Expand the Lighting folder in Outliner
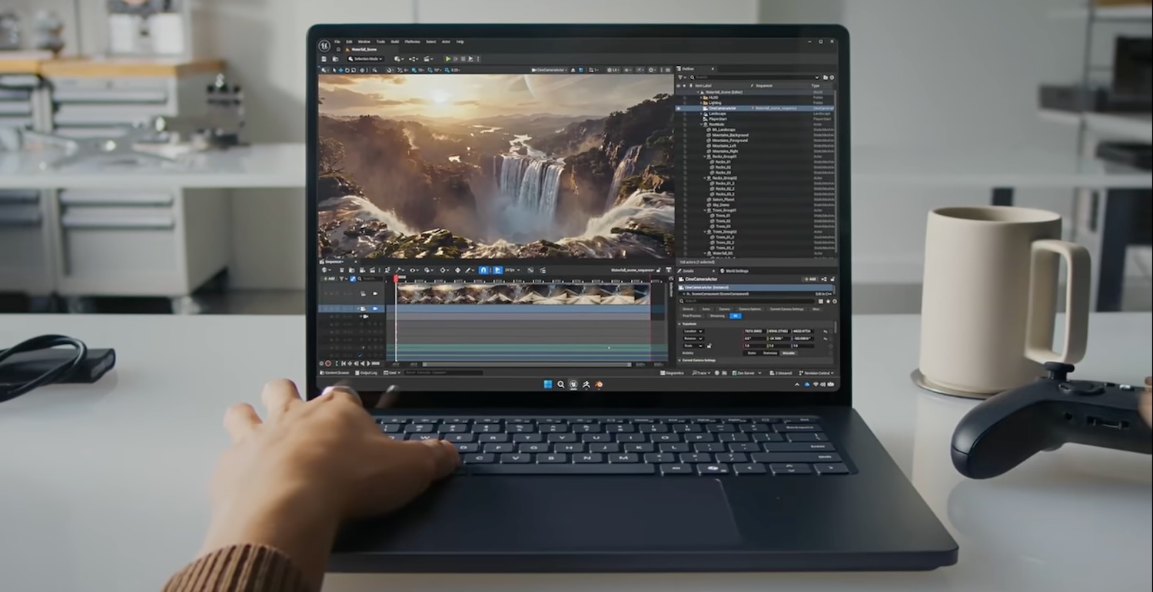This screenshot has height=592, width=1153. 701,103
